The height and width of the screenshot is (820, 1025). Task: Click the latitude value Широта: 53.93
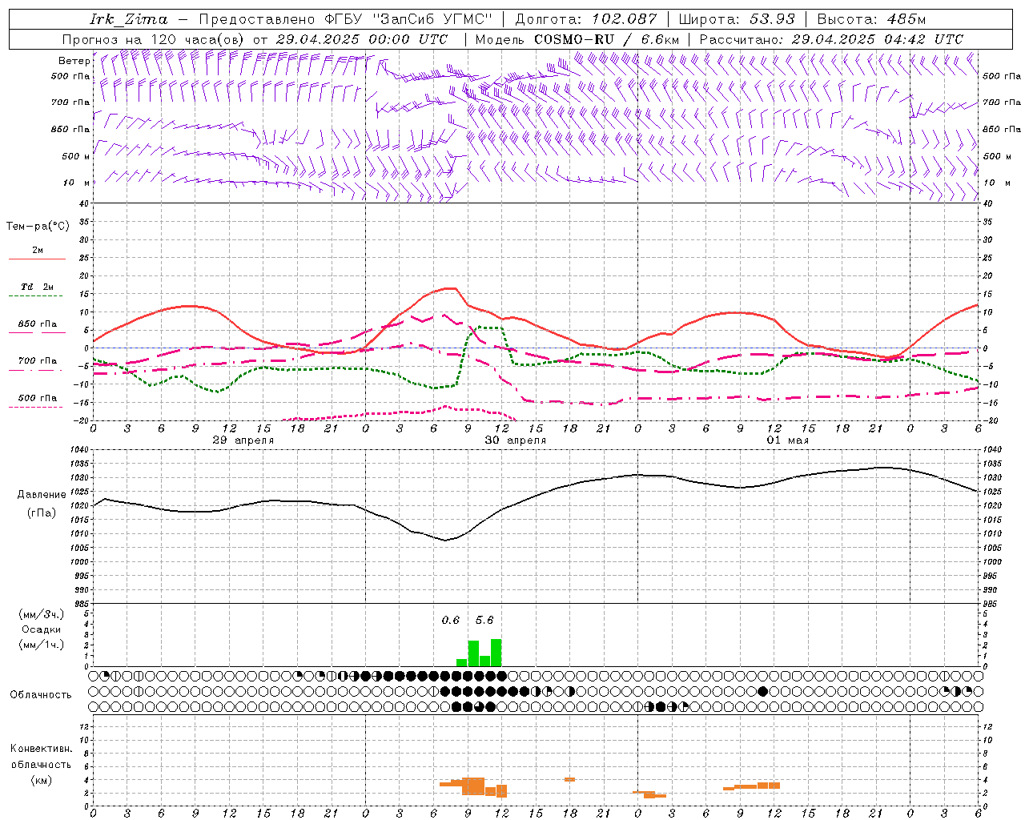tap(737, 19)
